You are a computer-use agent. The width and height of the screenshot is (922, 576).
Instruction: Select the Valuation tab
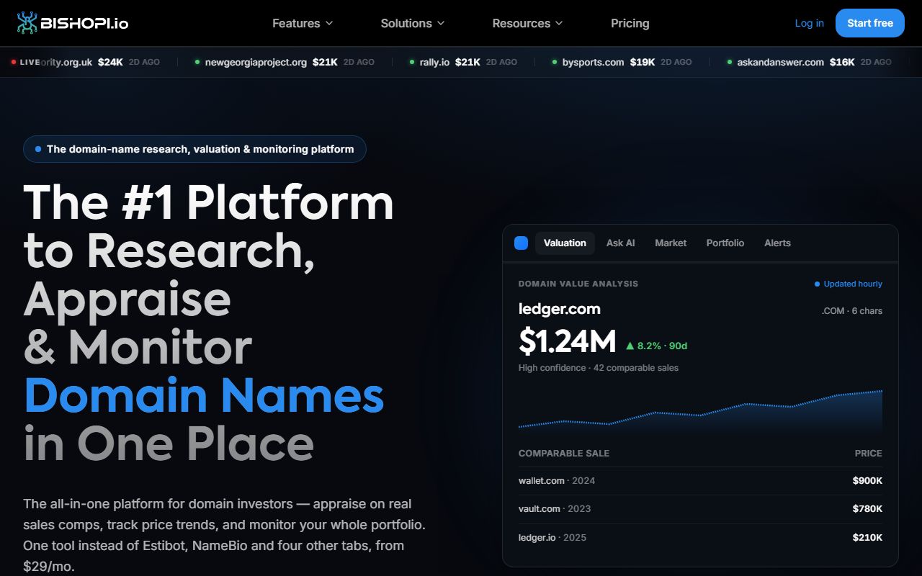point(565,243)
